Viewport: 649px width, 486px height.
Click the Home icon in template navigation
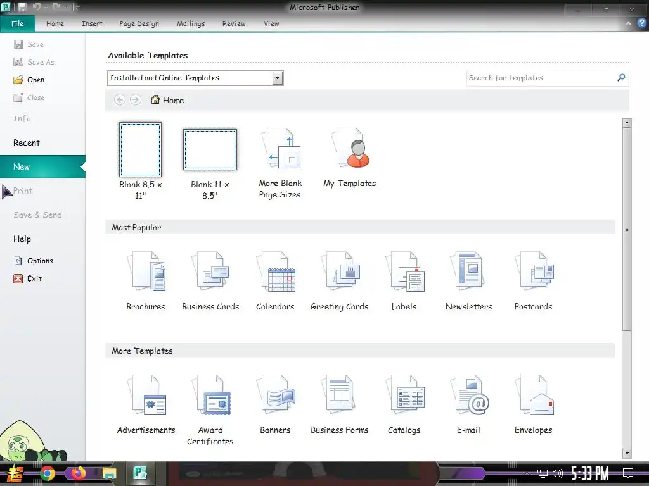pyautogui.click(x=155, y=99)
